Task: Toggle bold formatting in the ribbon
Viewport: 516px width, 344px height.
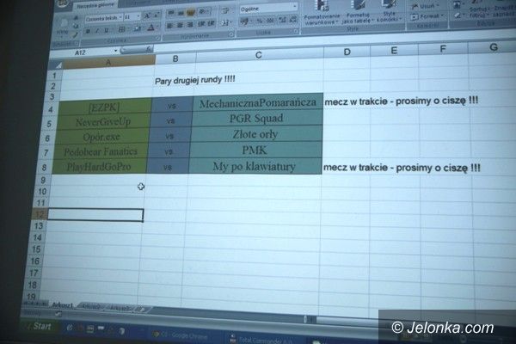Action: [87, 30]
